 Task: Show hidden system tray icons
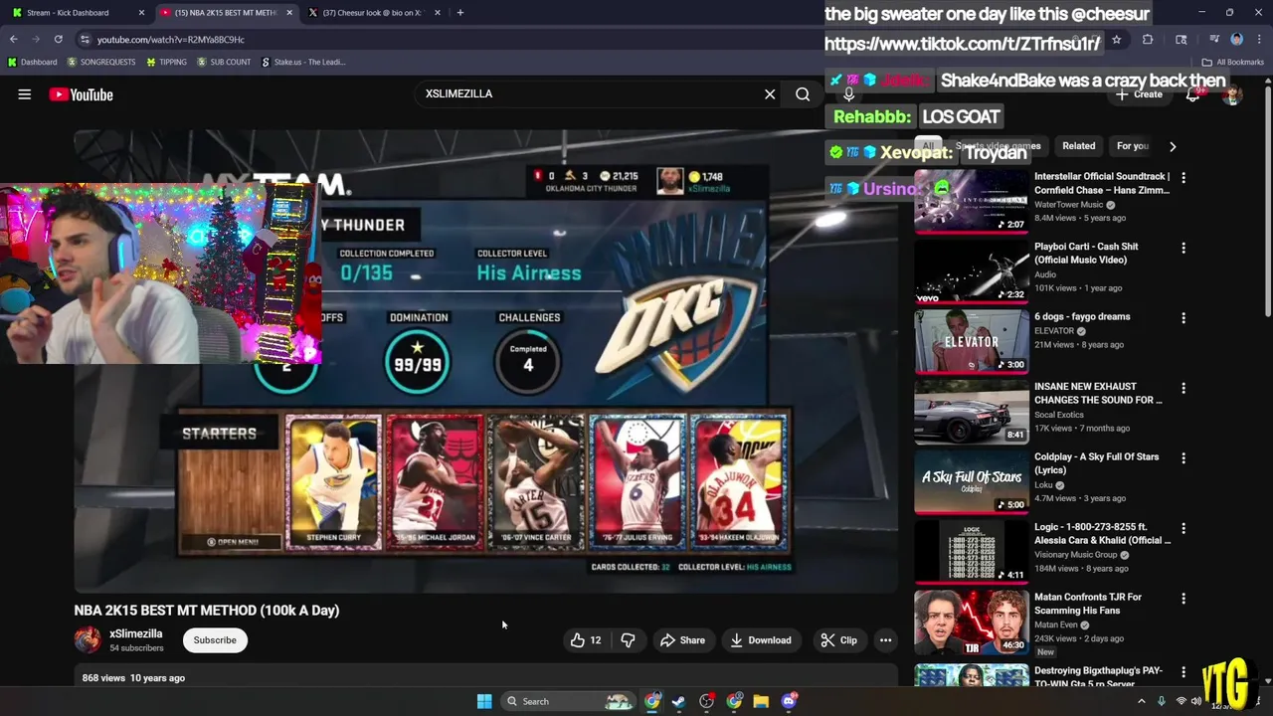coord(1141,701)
